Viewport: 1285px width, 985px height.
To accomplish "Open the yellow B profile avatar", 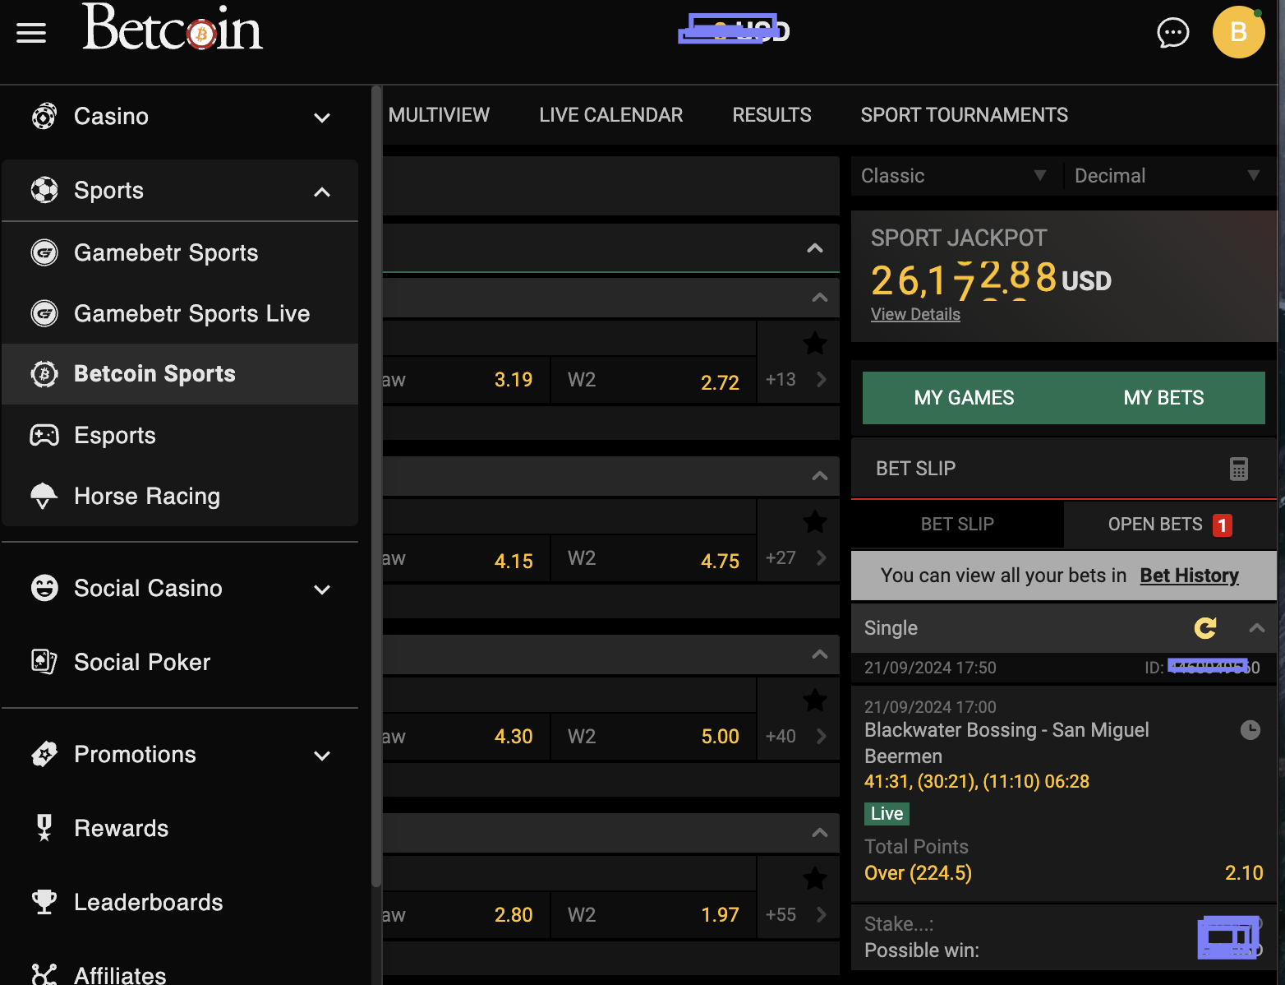I will 1238,32.
